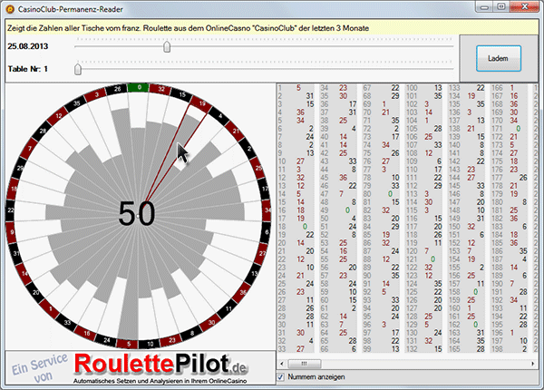Screen dimensions: 544x390
Task: Select black 8 segment on the wheel
Action: (x=192, y=334)
